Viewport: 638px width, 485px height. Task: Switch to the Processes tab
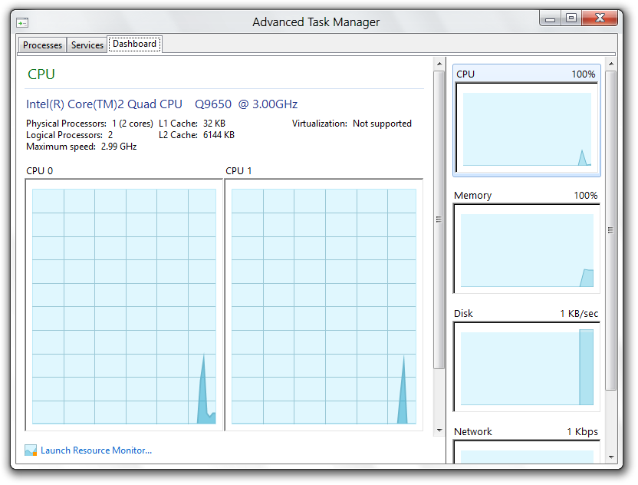[42, 45]
